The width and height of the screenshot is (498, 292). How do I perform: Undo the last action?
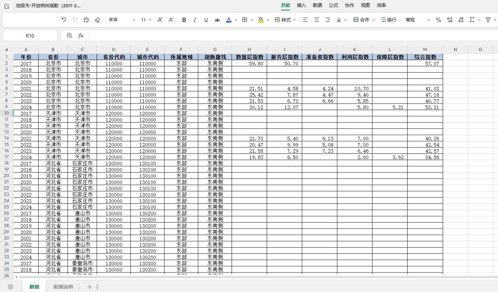pos(64,20)
